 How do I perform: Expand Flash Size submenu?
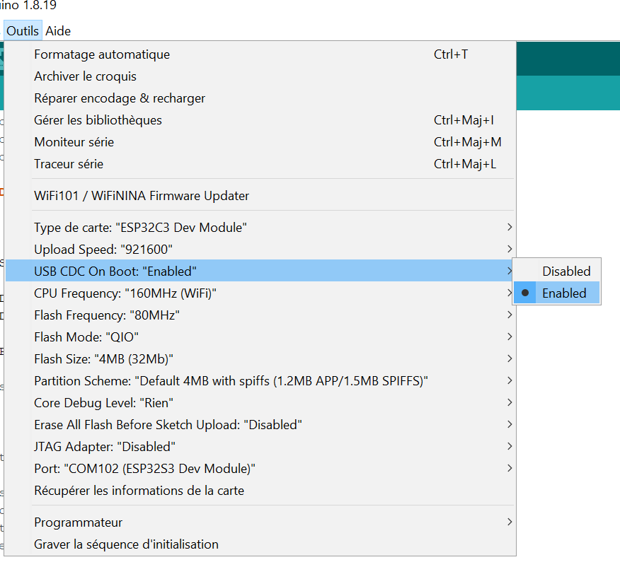pyautogui.click(x=260, y=359)
